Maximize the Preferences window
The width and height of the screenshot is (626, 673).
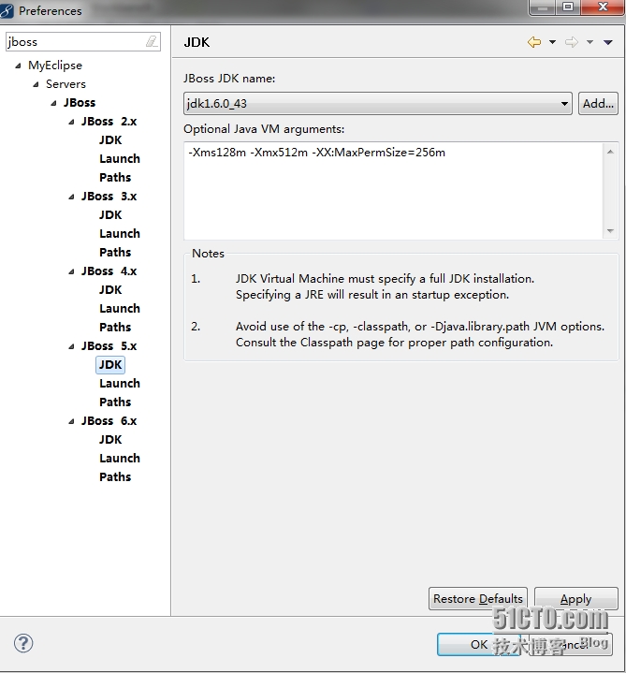pyautogui.click(x=568, y=7)
